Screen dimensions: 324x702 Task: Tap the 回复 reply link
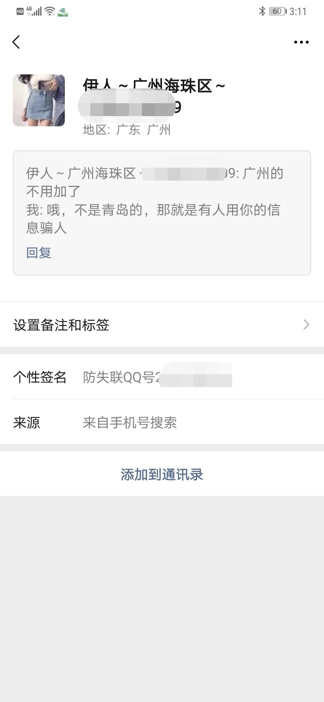pyautogui.click(x=39, y=253)
